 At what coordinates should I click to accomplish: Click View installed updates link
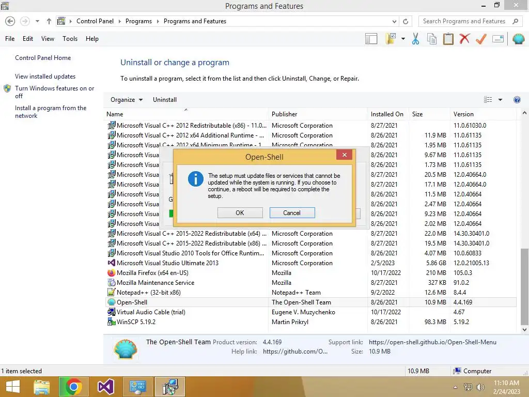tap(45, 77)
